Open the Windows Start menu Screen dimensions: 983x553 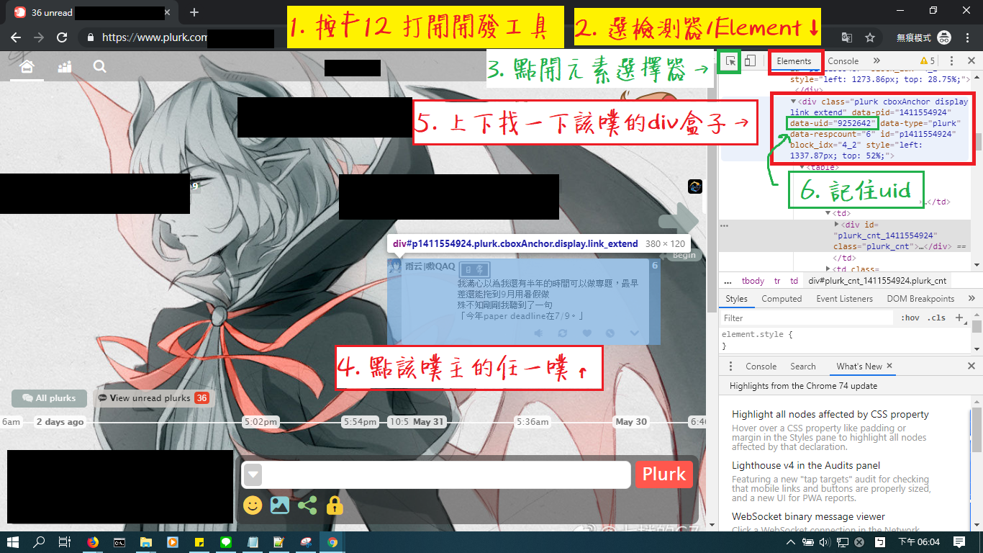coord(14,542)
